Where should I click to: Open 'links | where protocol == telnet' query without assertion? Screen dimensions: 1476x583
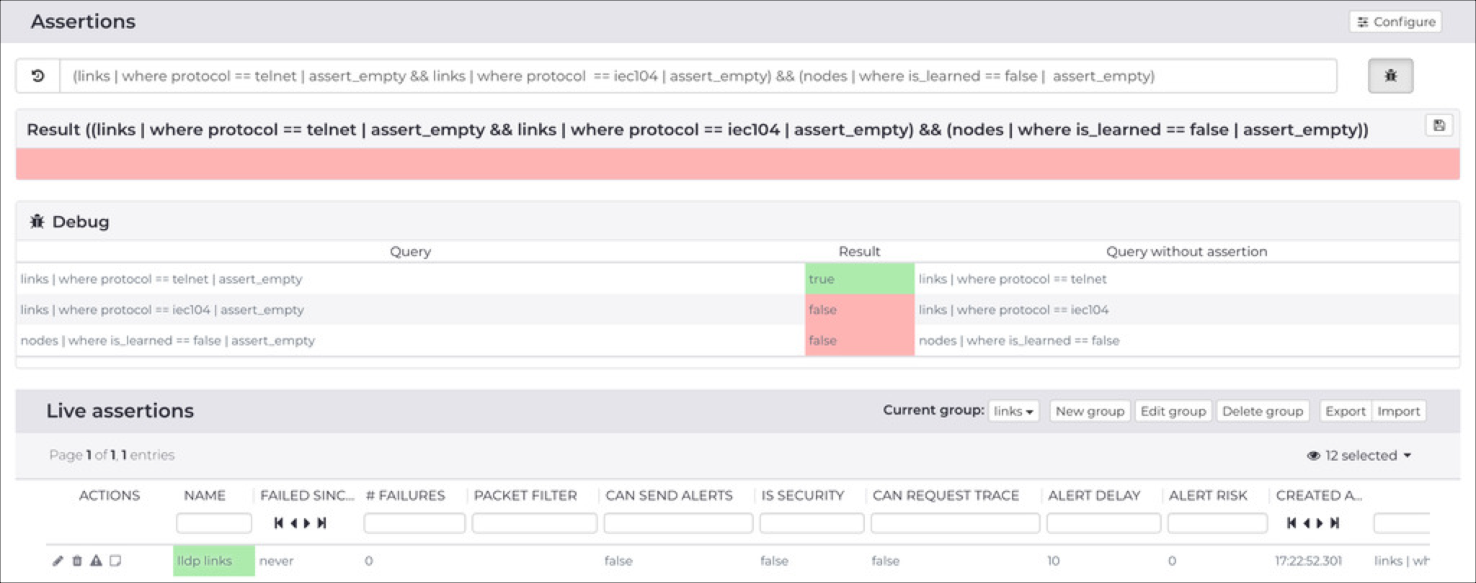1012,279
